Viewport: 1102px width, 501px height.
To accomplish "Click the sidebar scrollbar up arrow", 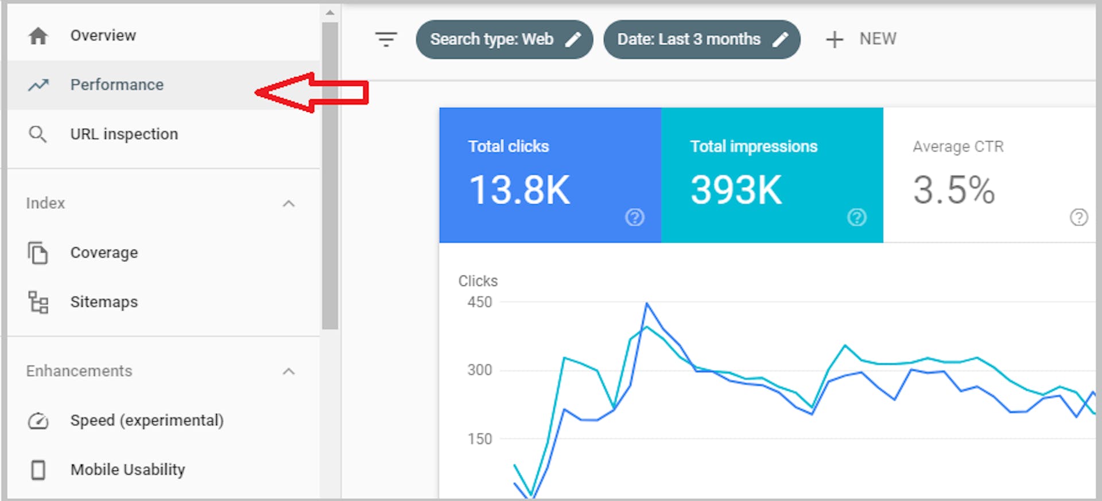I will [x=329, y=12].
